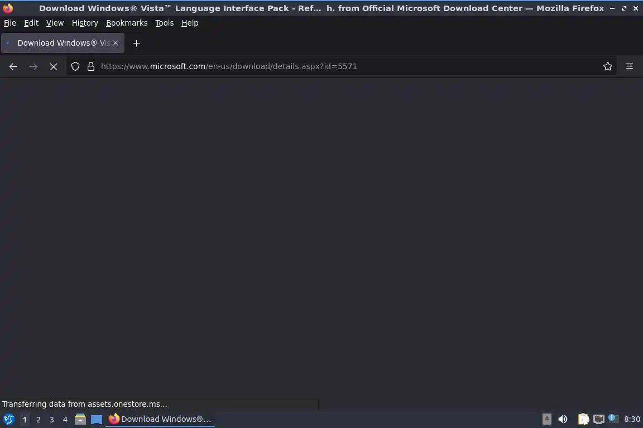Open the View menu
The width and height of the screenshot is (643, 428).
click(55, 23)
